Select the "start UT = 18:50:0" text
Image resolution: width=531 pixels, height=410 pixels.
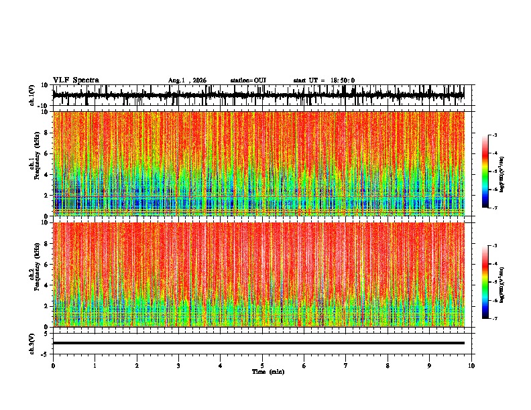point(324,80)
